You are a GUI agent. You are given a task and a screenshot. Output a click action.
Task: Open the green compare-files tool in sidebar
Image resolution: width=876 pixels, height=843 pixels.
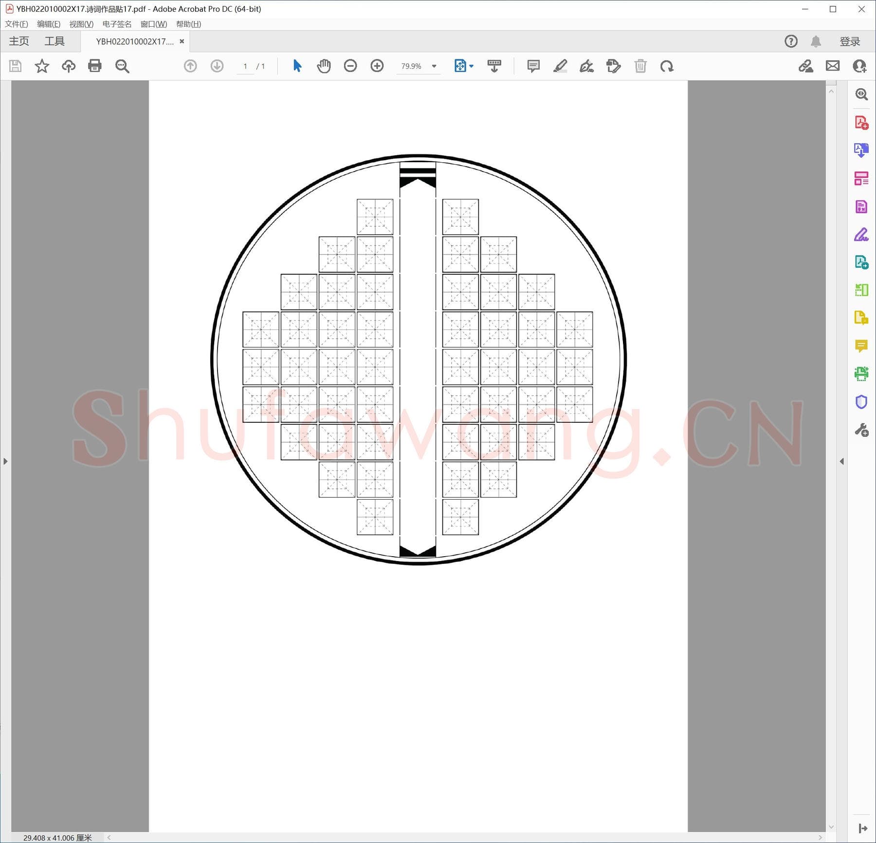[861, 290]
